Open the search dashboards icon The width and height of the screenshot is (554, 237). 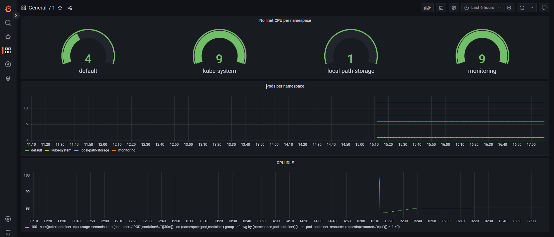(x=8, y=23)
